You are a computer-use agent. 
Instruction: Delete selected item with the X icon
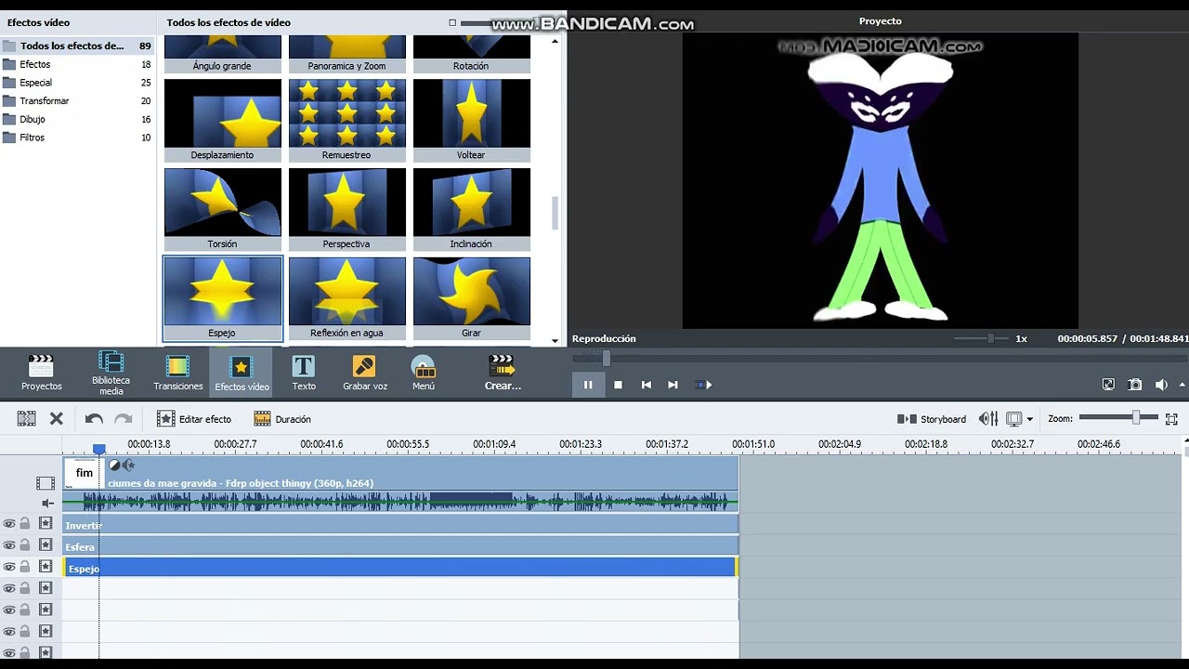(57, 419)
